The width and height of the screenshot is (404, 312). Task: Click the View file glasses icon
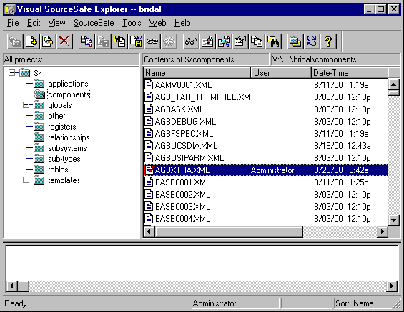coord(191,42)
